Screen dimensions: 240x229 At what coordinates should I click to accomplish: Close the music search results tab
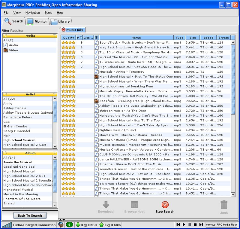tap(64, 29)
